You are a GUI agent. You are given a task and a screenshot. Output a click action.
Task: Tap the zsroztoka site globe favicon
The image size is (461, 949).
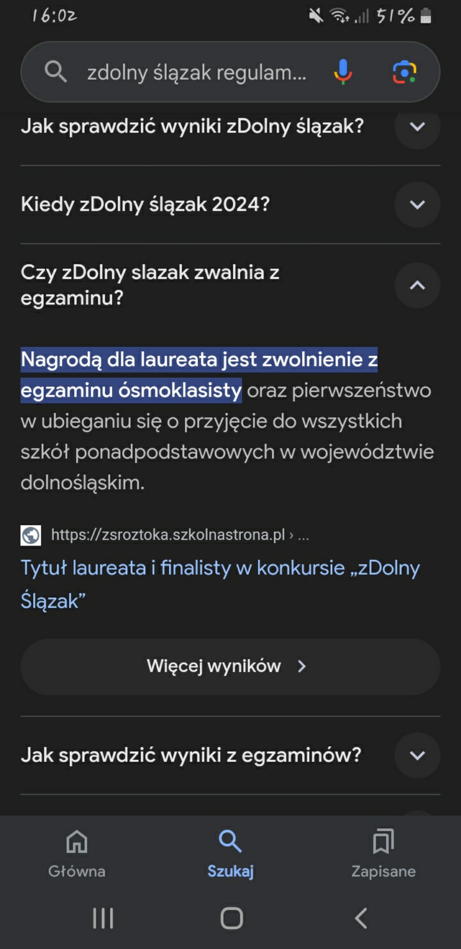(31, 535)
